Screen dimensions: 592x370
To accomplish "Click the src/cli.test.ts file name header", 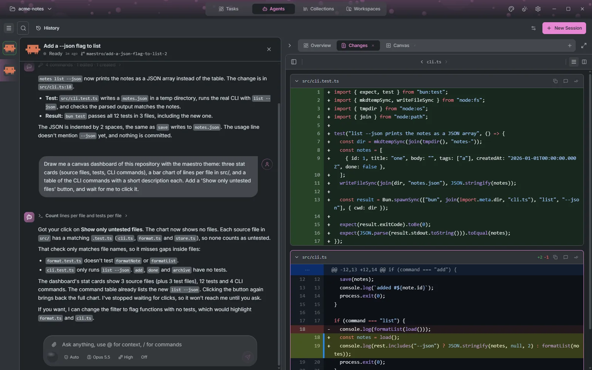I will point(320,81).
